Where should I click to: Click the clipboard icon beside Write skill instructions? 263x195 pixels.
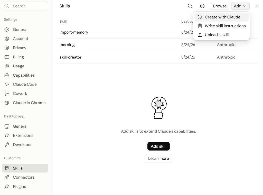pyautogui.click(x=200, y=26)
